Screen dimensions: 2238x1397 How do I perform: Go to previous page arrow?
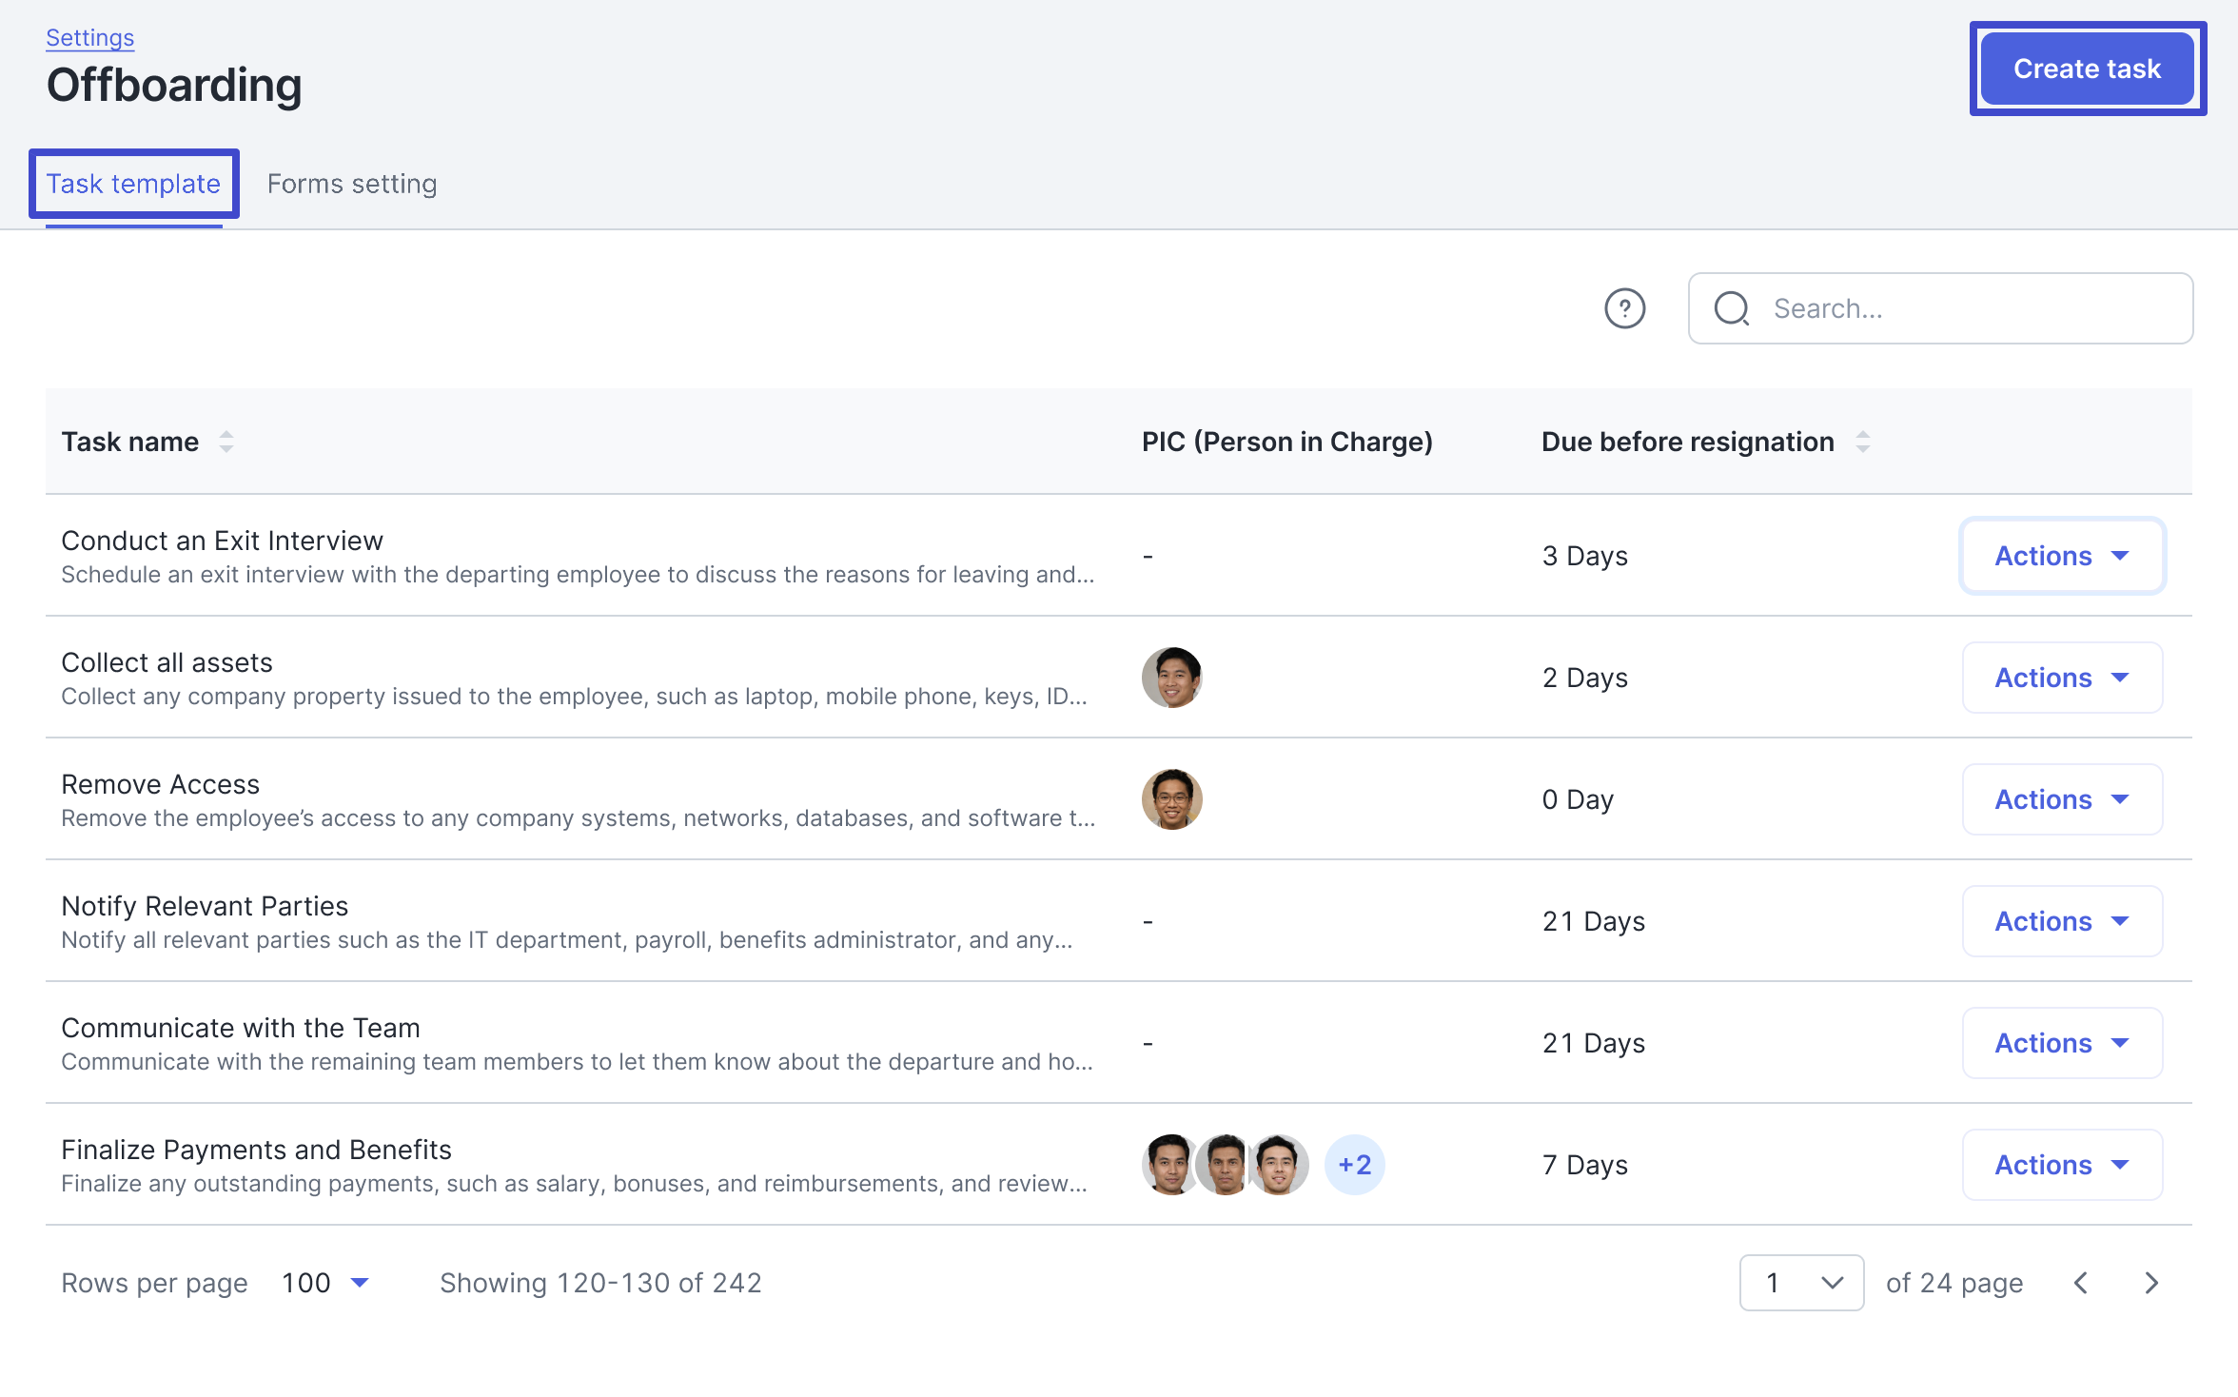tap(2081, 1283)
